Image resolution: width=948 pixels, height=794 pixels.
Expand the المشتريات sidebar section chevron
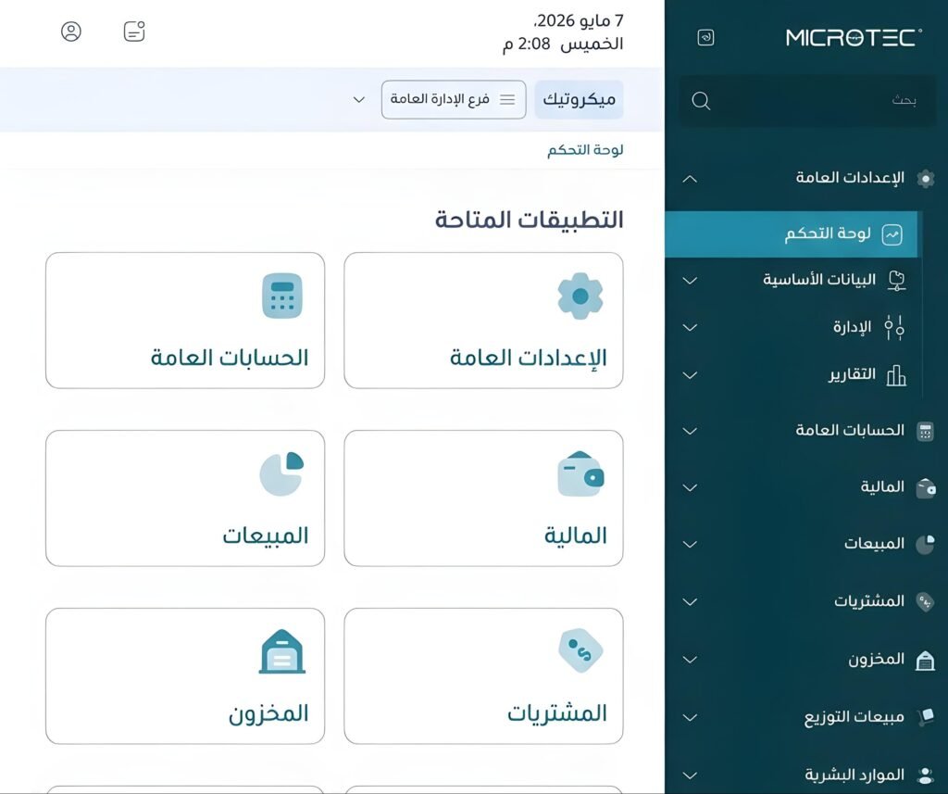pos(690,601)
